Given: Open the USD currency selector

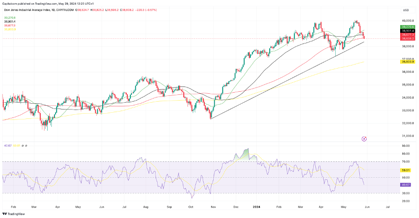Looking at the screenshot, I should (x=405, y=10).
